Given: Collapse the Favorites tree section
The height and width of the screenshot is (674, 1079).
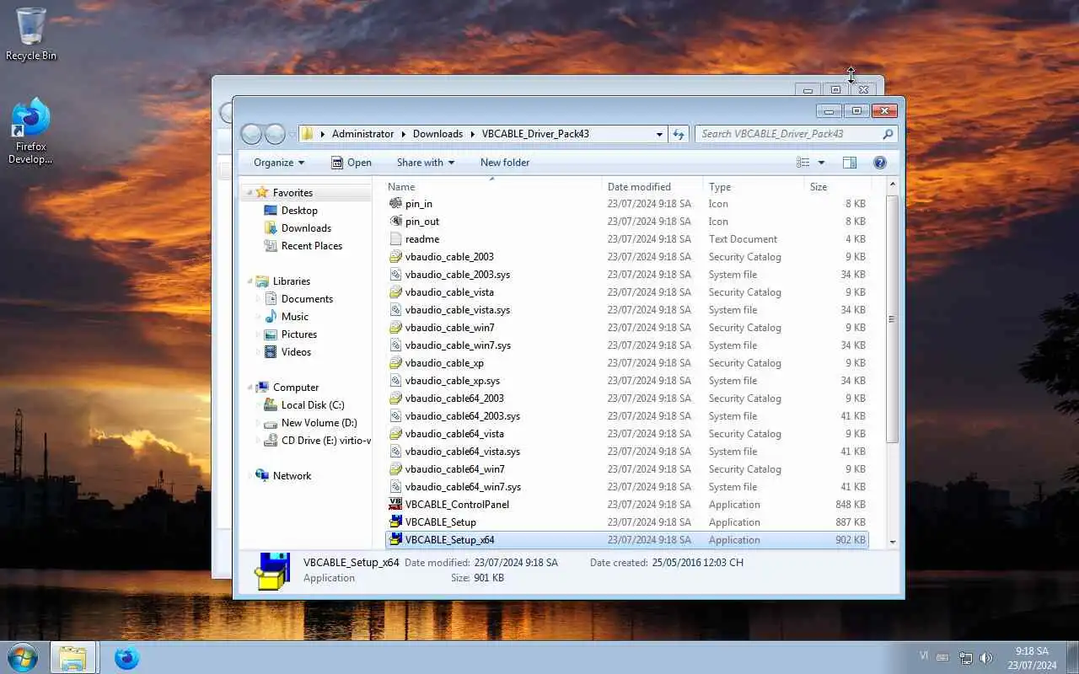Looking at the screenshot, I should tap(250, 193).
